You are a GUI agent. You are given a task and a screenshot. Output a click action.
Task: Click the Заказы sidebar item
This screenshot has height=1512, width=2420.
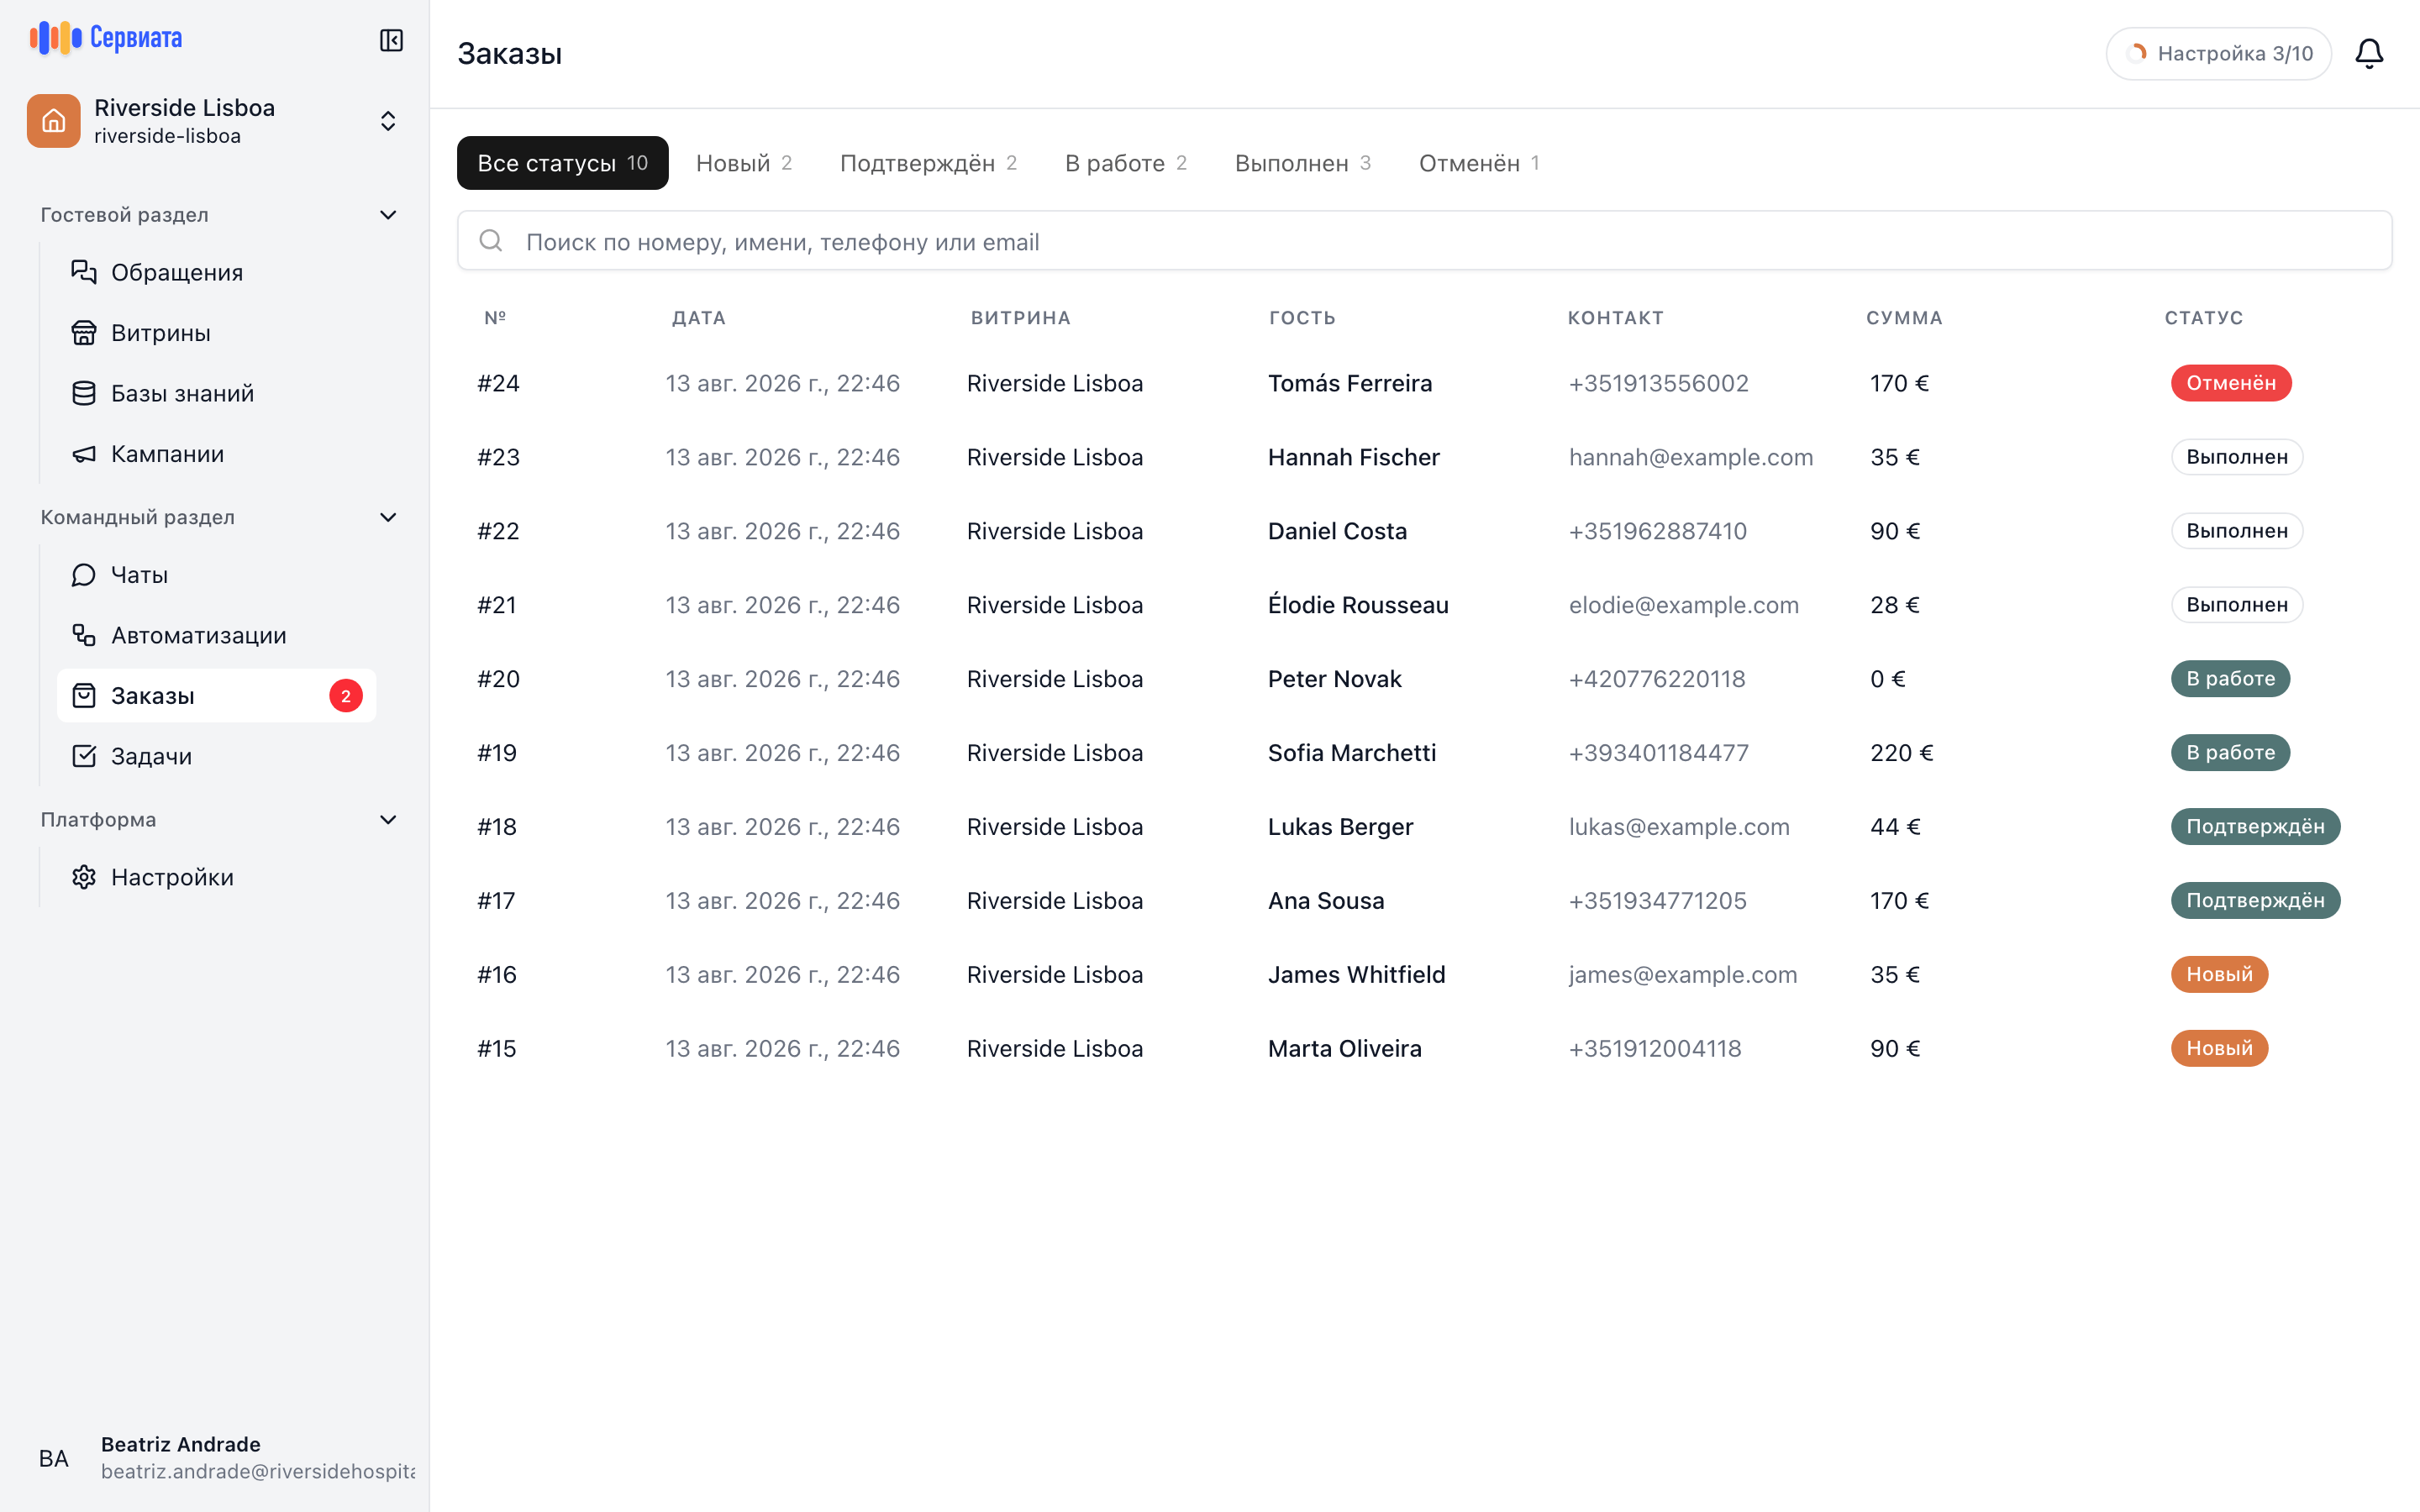(x=217, y=696)
